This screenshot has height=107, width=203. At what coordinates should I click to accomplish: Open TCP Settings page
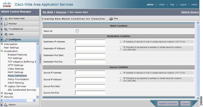tap(15, 58)
